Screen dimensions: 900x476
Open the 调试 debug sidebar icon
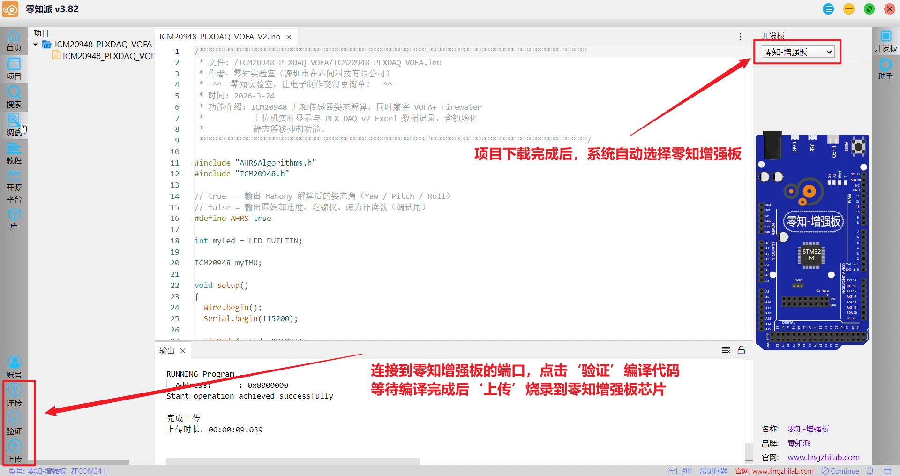[14, 125]
